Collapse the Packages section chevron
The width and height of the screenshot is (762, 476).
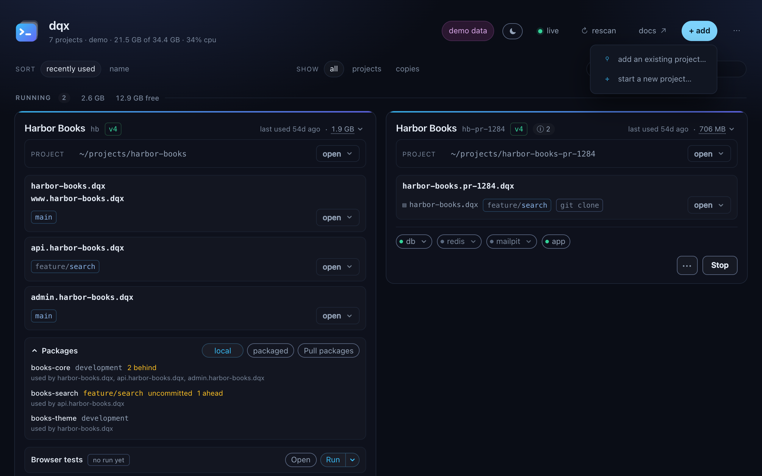[x=35, y=351]
